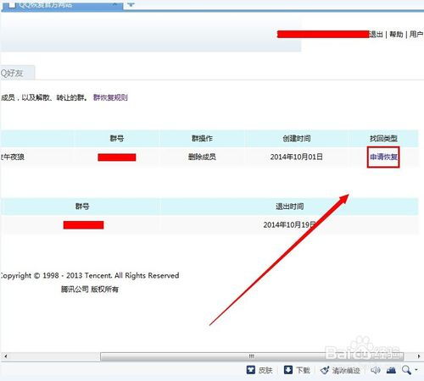424x381 pixels.
Task: Open the 帮助 help link
Action: (396, 35)
